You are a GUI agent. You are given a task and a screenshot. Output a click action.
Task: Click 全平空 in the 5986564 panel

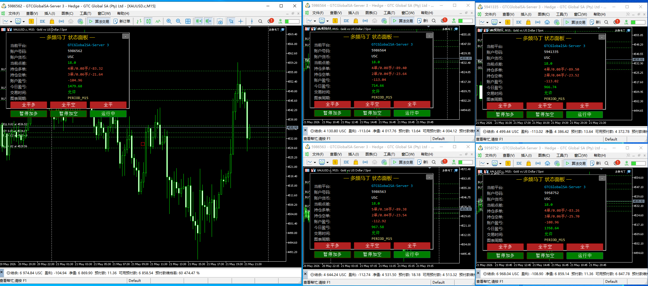click(x=372, y=104)
